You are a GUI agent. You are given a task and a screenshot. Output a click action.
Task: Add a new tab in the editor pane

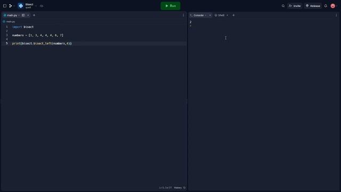click(x=34, y=15)
